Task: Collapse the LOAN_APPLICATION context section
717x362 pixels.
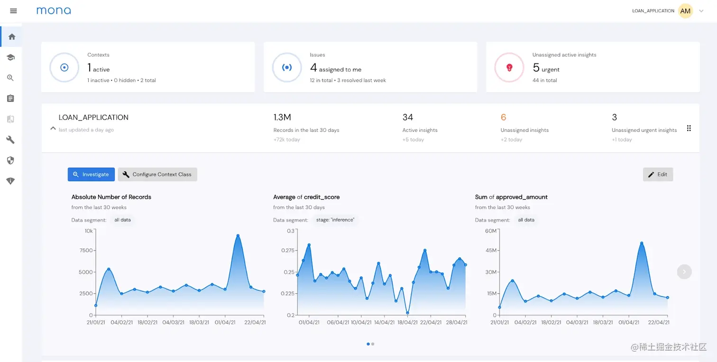Action: (53, 128)
